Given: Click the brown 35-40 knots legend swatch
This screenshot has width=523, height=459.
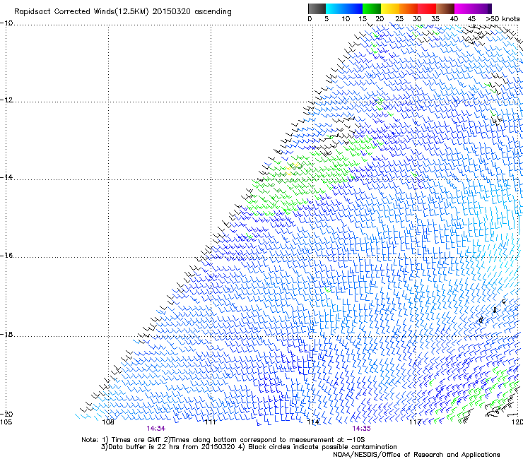Looking at the screenshot, I should point(445,8).
